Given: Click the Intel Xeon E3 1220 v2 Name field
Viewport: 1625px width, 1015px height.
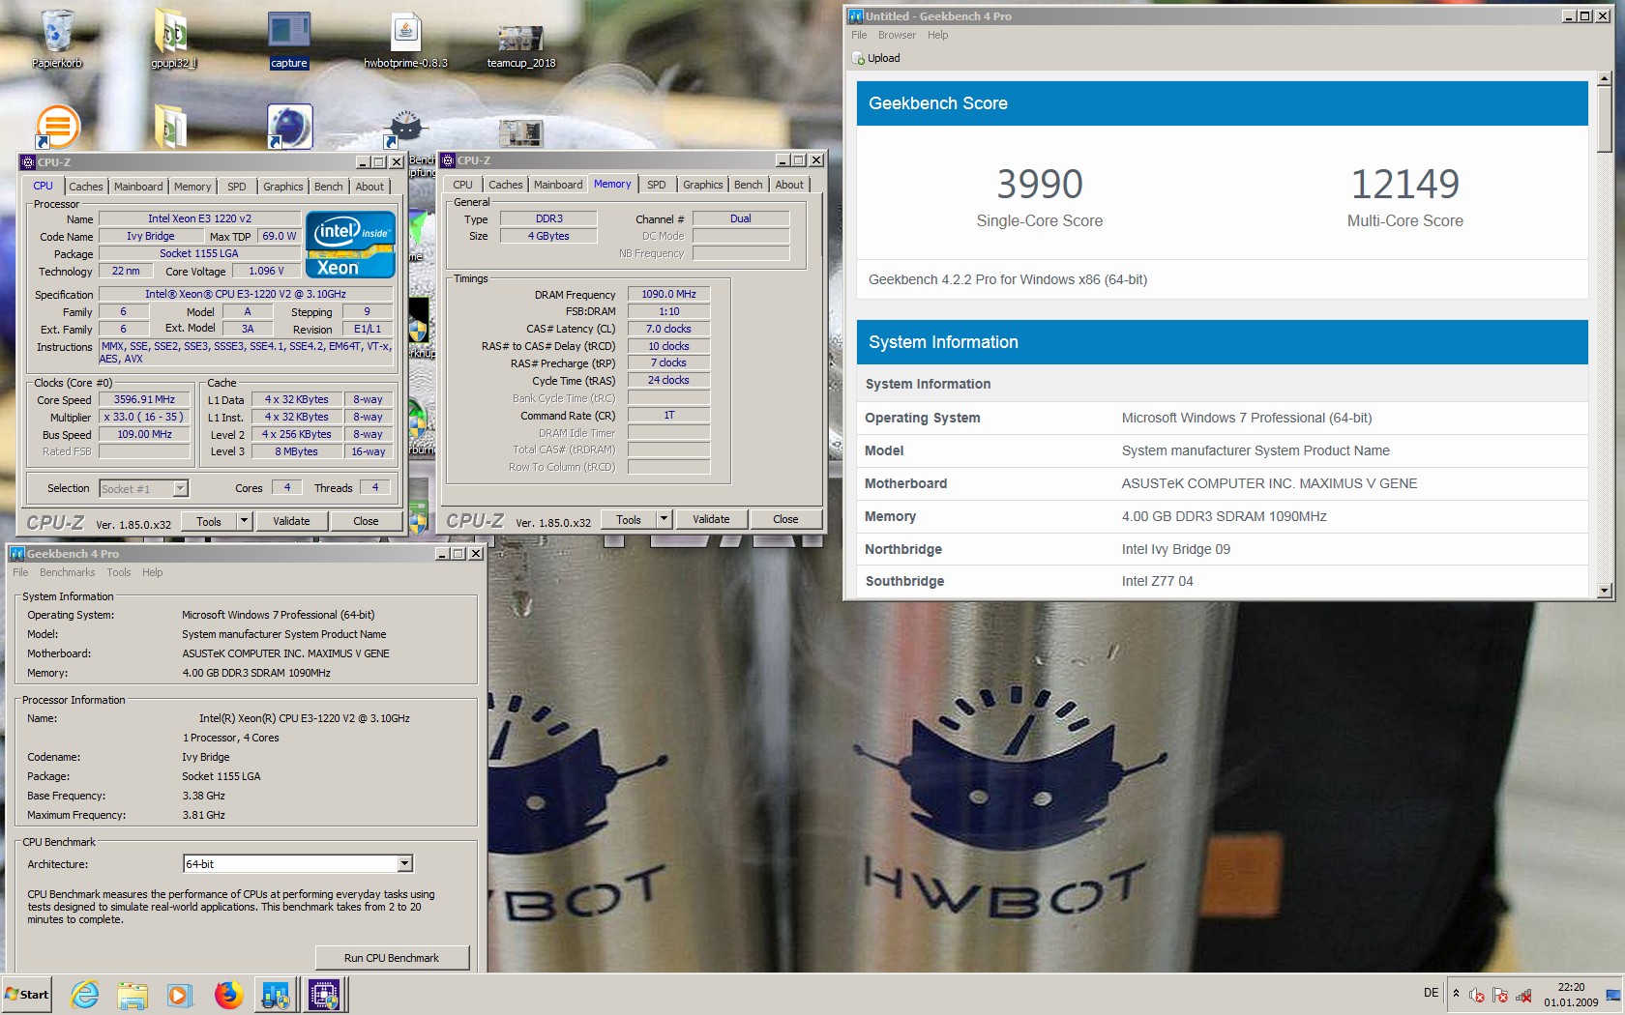Looking at the screenshot, I should tap(199, 218).
